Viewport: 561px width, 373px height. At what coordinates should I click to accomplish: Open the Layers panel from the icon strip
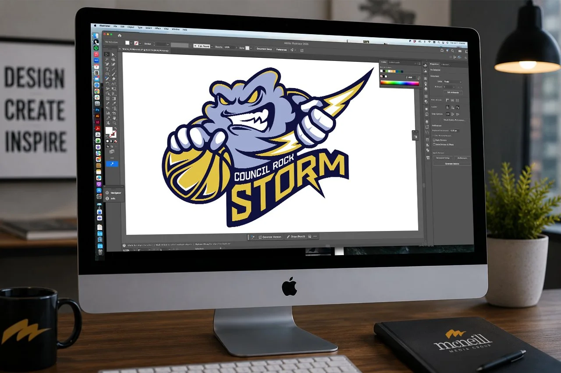[x=427, y=121]
